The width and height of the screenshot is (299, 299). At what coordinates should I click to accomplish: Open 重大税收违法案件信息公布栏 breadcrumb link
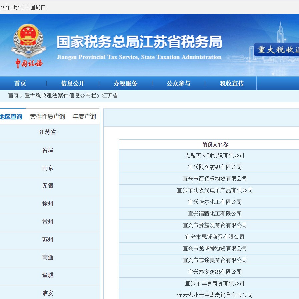tap(60, 95)
